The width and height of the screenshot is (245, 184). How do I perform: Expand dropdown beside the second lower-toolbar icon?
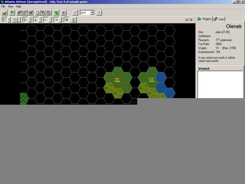[19, 20]
